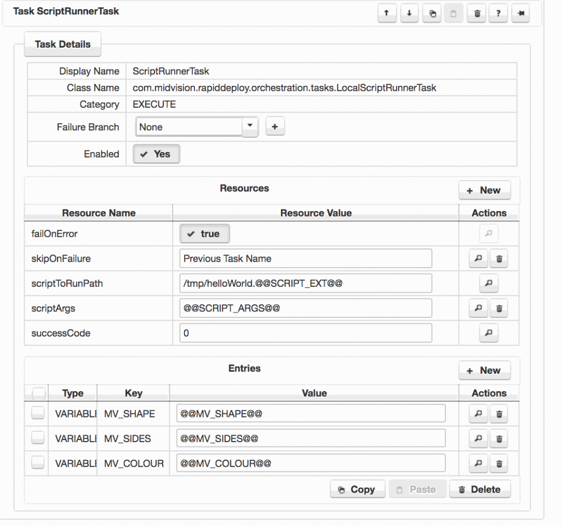561x527 pixels.
Task: Pin the ScriptRunnerTask panel
Action: pyautogui.click(x=520, y=14)
